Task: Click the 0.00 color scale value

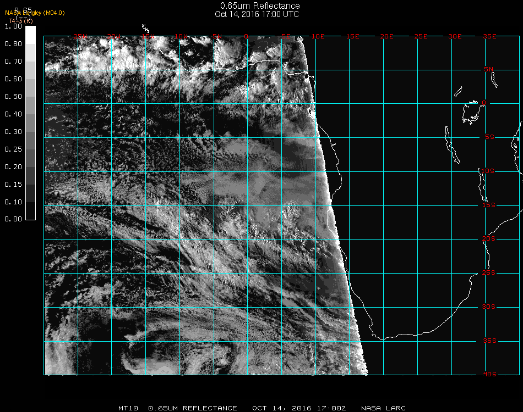Action: [x=13, y=219]
